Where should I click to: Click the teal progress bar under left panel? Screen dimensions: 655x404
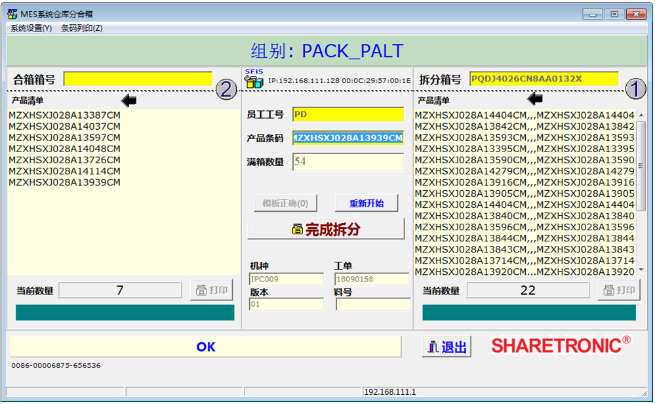[x=125, y=313]
